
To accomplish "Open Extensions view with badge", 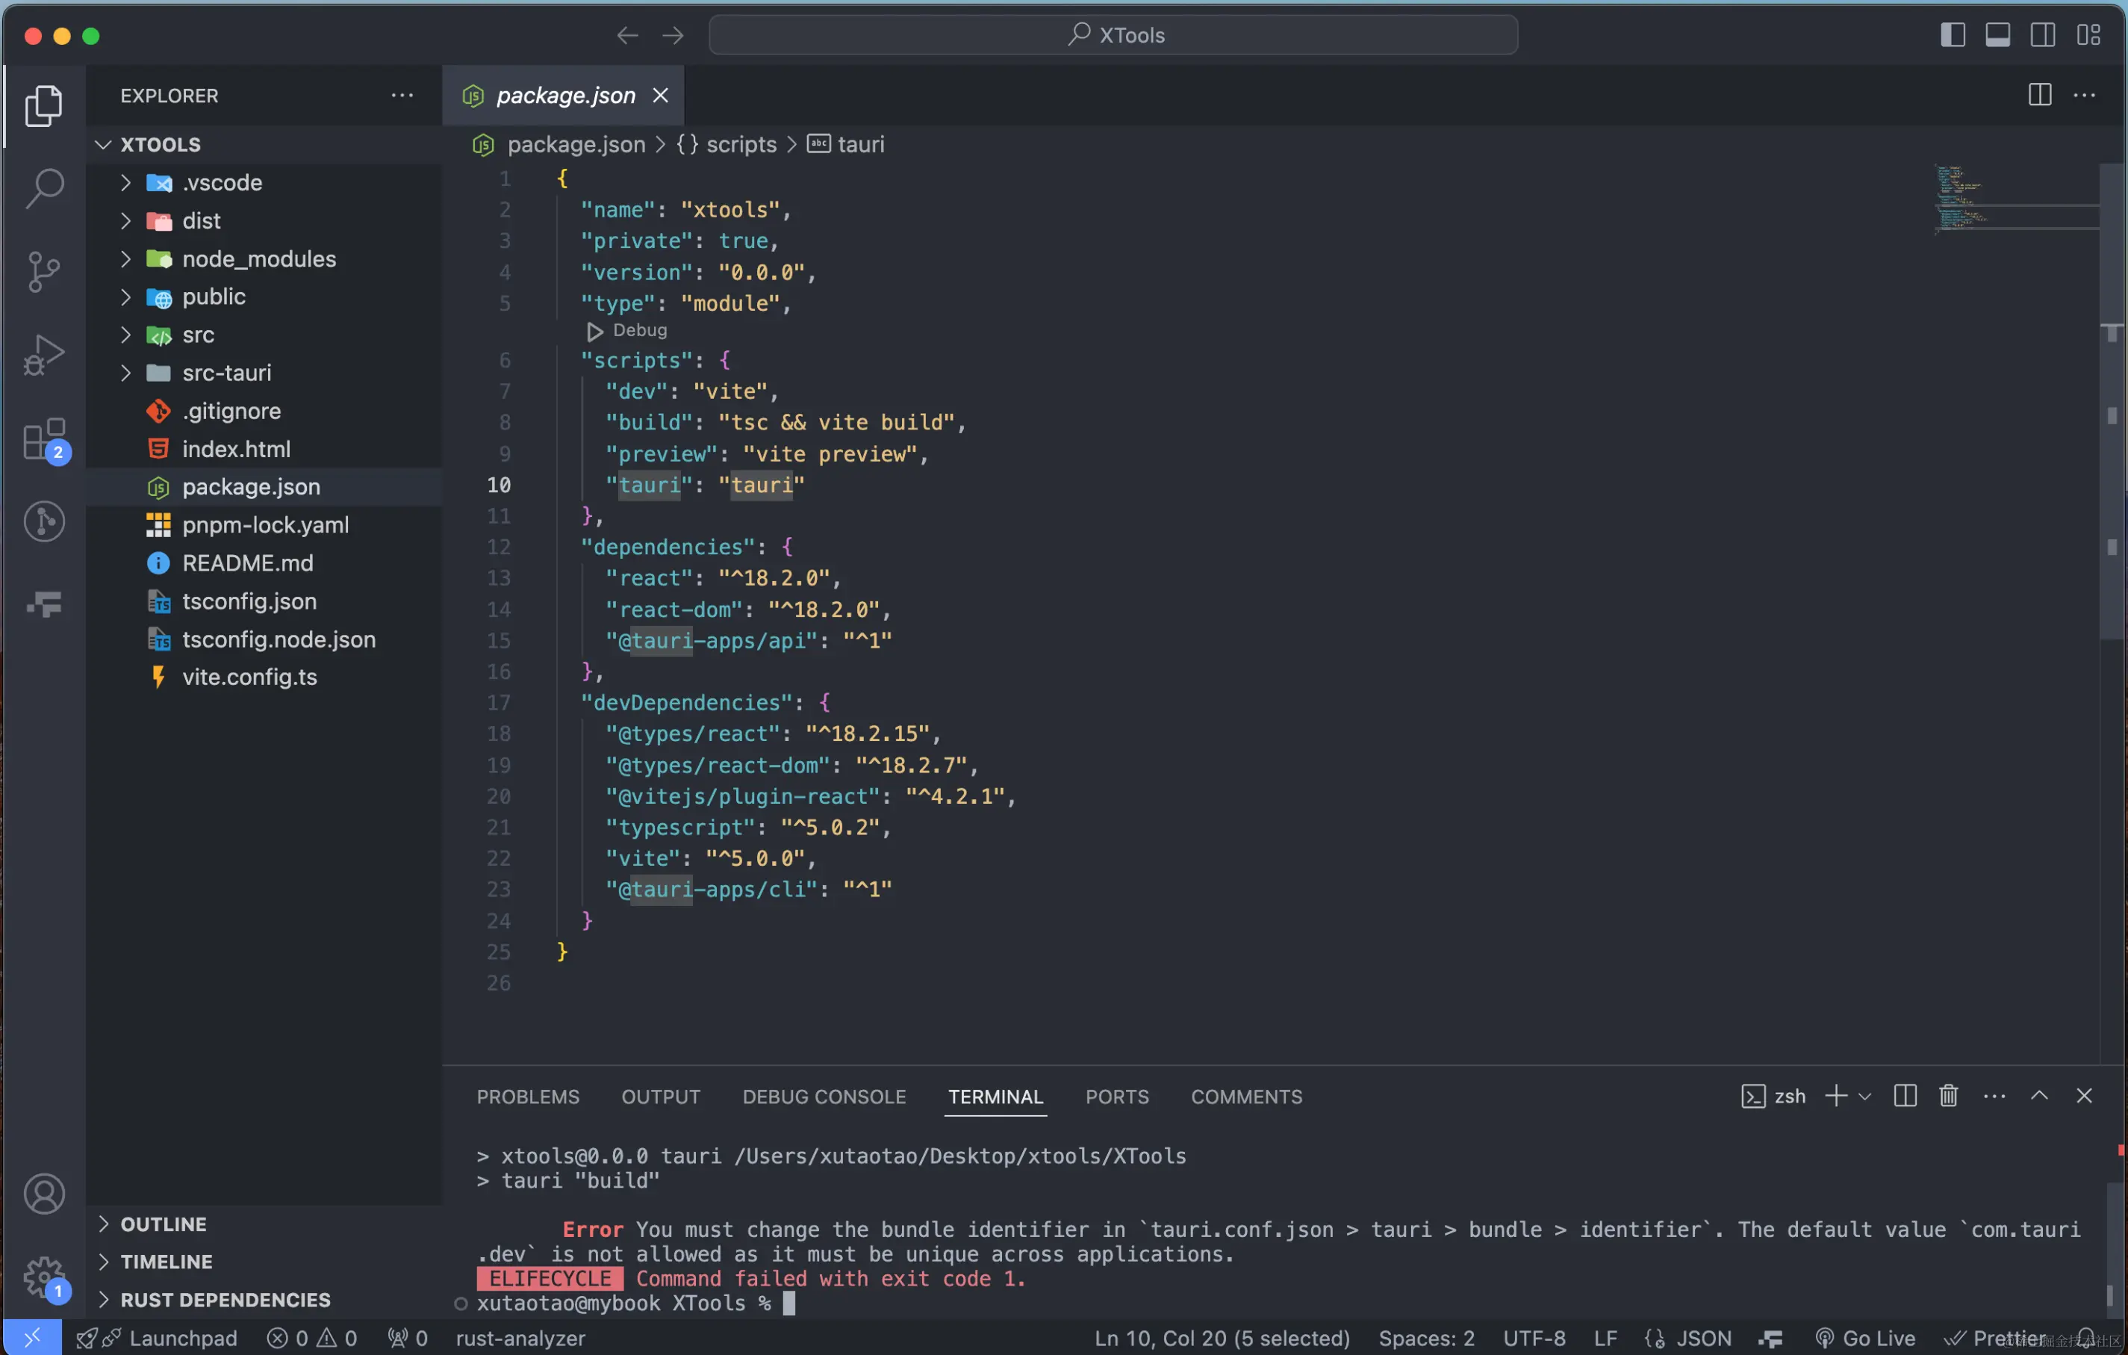I will point(44,439).
